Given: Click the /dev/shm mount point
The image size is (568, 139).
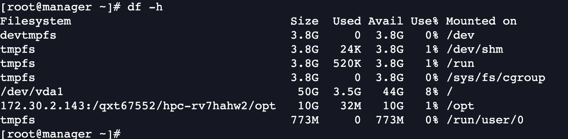Looking at the screenshot, I should pyautogui.click(x=474, y=49).
